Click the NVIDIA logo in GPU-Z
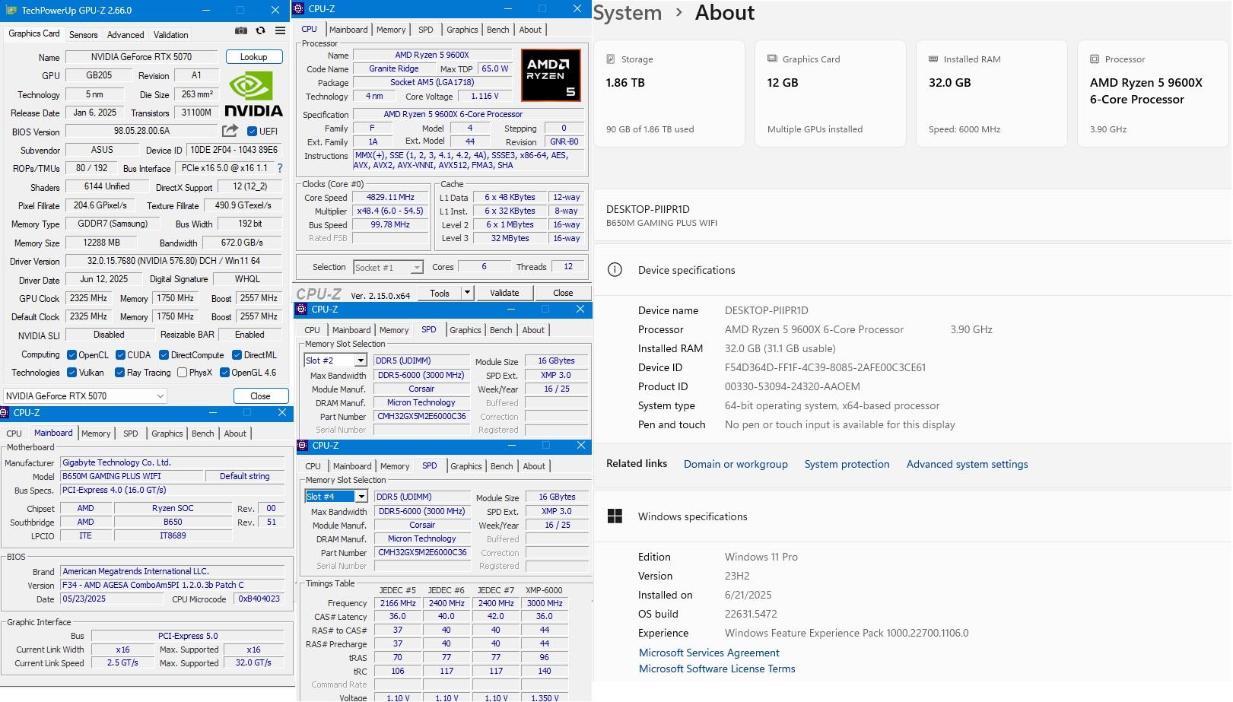Image resolution: width=1233 pixels, height=702 pixels. pos(253,94)
